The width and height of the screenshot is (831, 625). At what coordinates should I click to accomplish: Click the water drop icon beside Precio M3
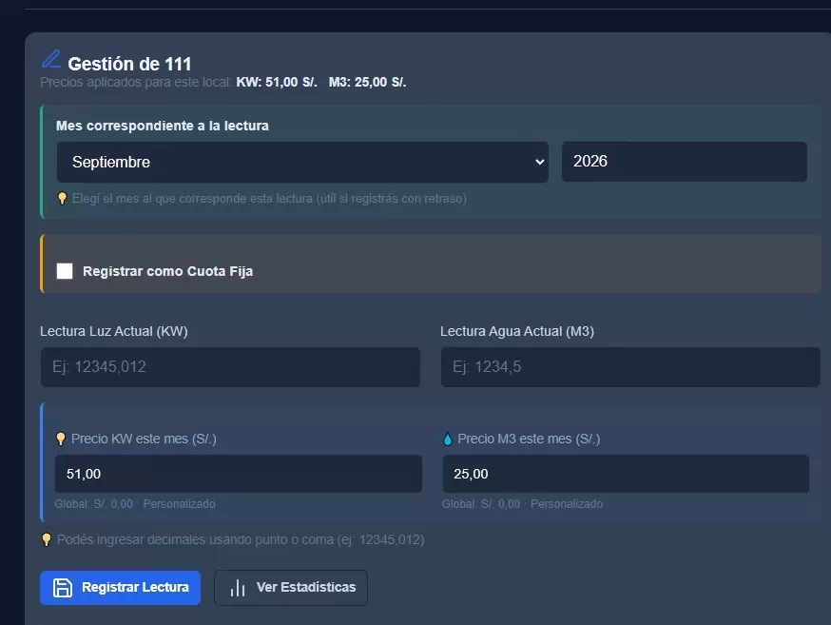[x=448, y=439]
